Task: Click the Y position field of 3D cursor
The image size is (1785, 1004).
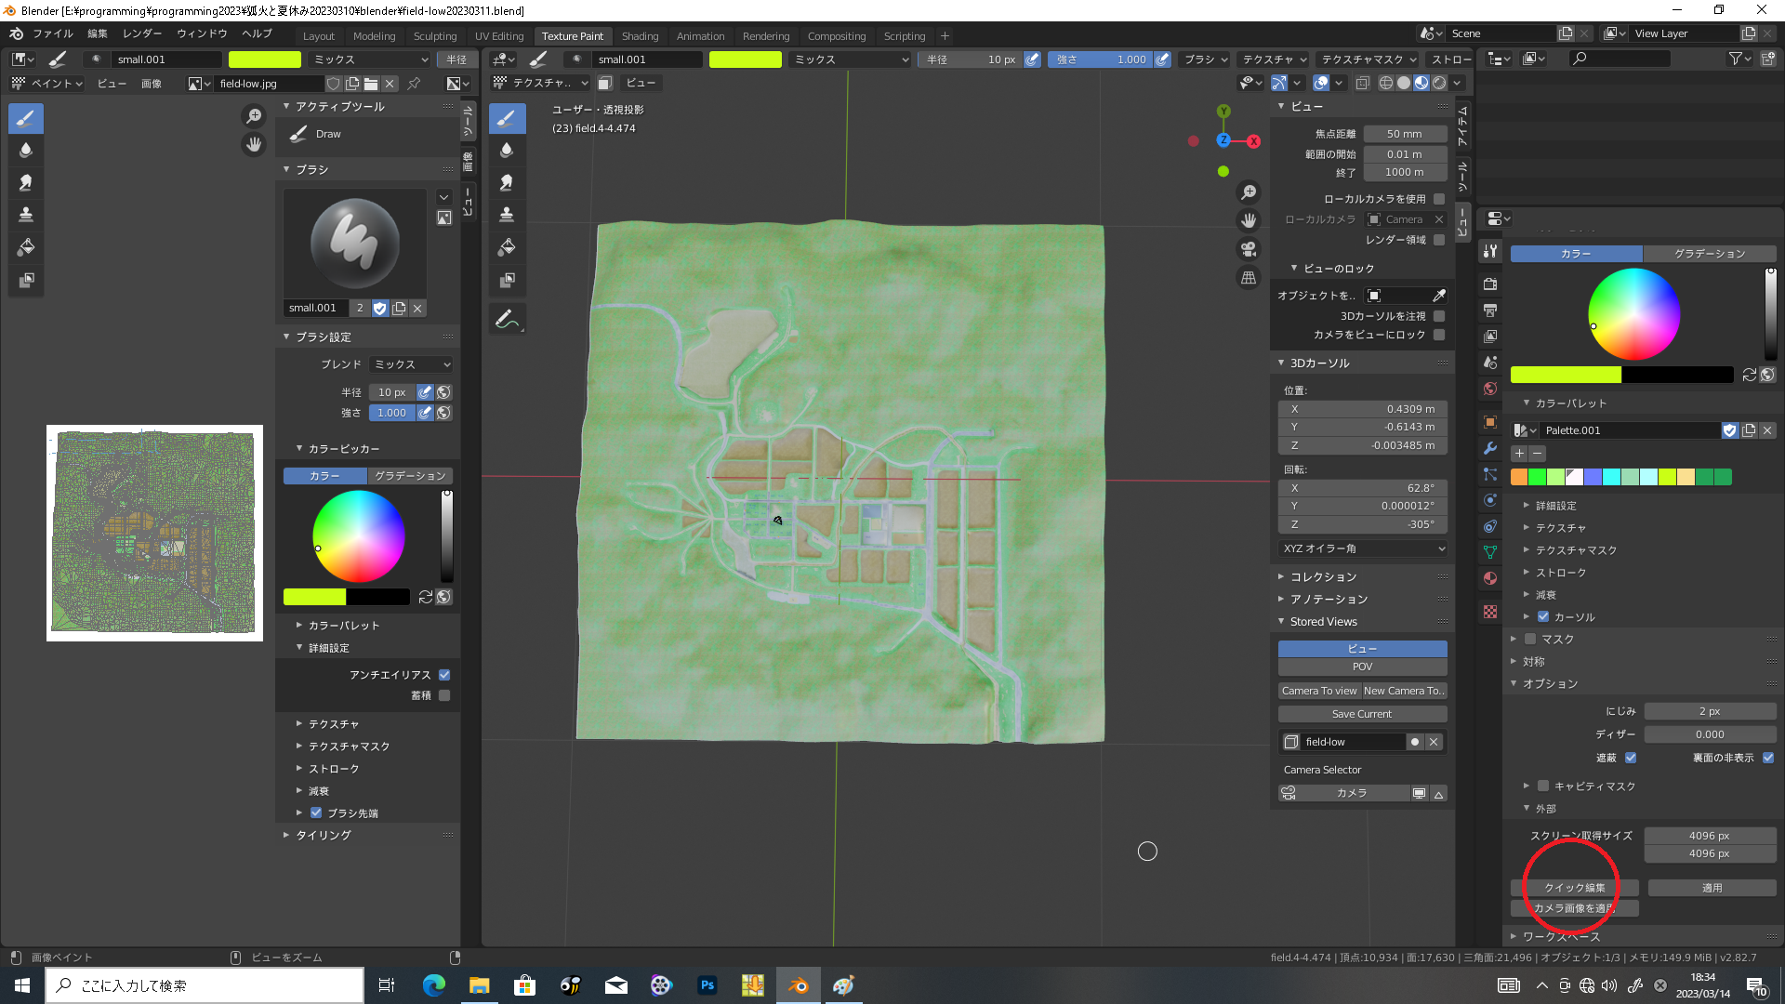Action: point(1362,427)
